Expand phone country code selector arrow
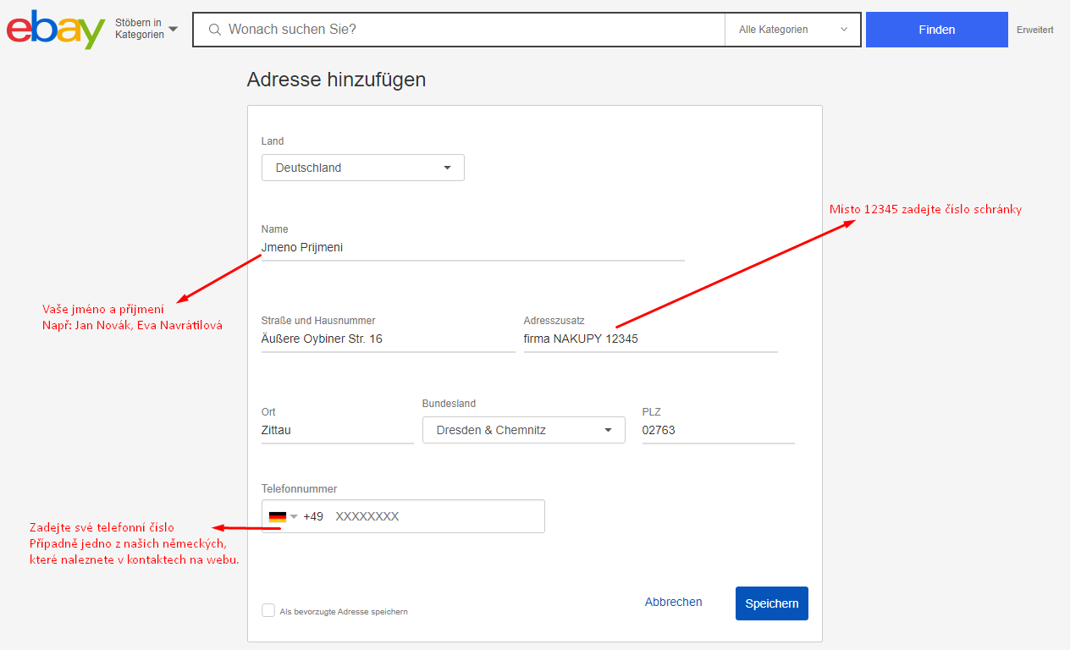The width and height of the screenshot is (1070, 650). click(294, 516)
